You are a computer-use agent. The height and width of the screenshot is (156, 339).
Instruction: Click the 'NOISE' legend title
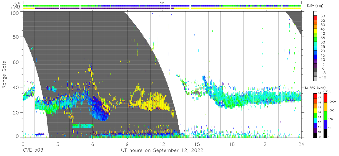coord(327,91)
